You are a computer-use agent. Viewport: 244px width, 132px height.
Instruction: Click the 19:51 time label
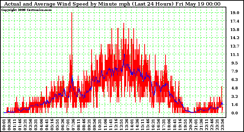coord(185,125)
